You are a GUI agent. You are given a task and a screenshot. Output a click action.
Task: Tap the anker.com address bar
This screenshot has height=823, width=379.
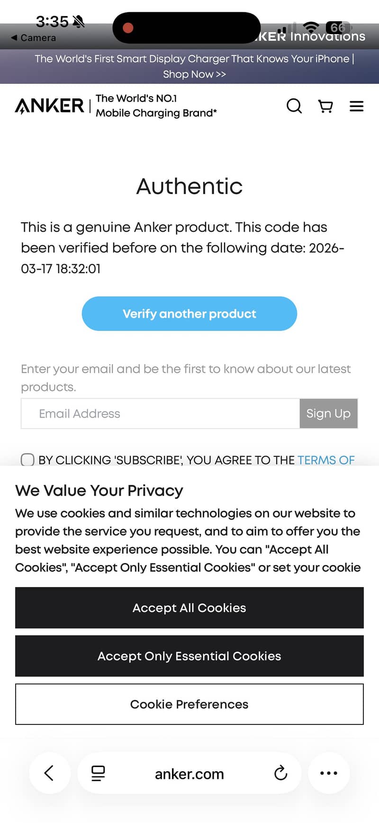(x=189, y=774)
